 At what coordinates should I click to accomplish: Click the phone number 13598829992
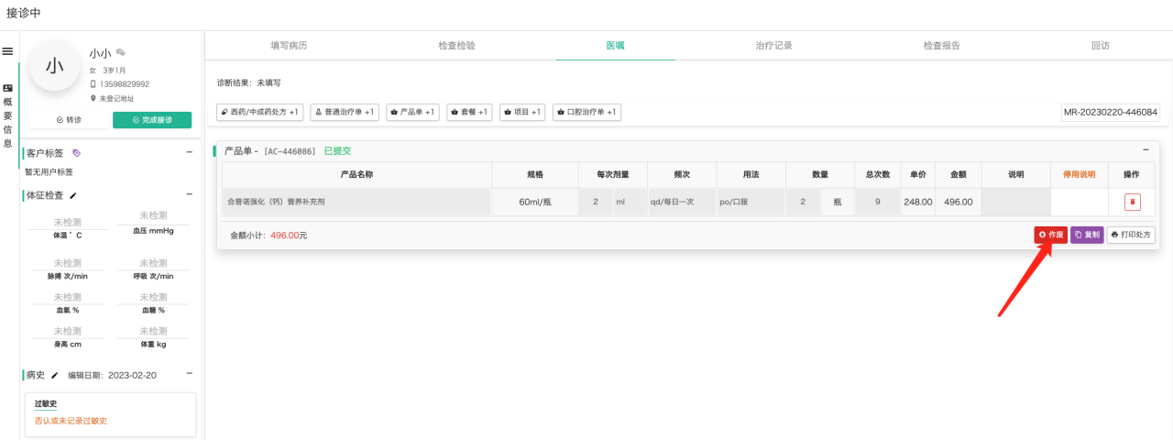(125, 84)
